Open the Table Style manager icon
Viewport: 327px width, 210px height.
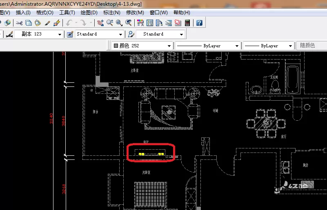click(x=70, y=34)
